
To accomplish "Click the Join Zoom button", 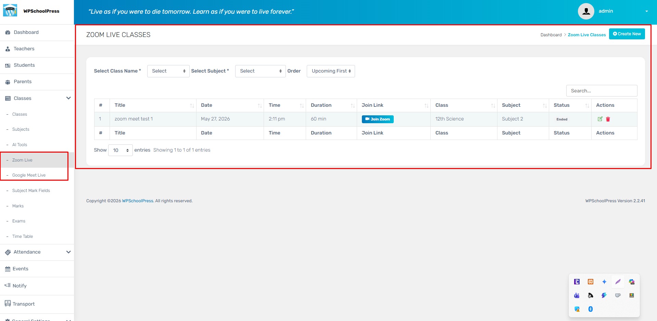I will click(378, 119).
